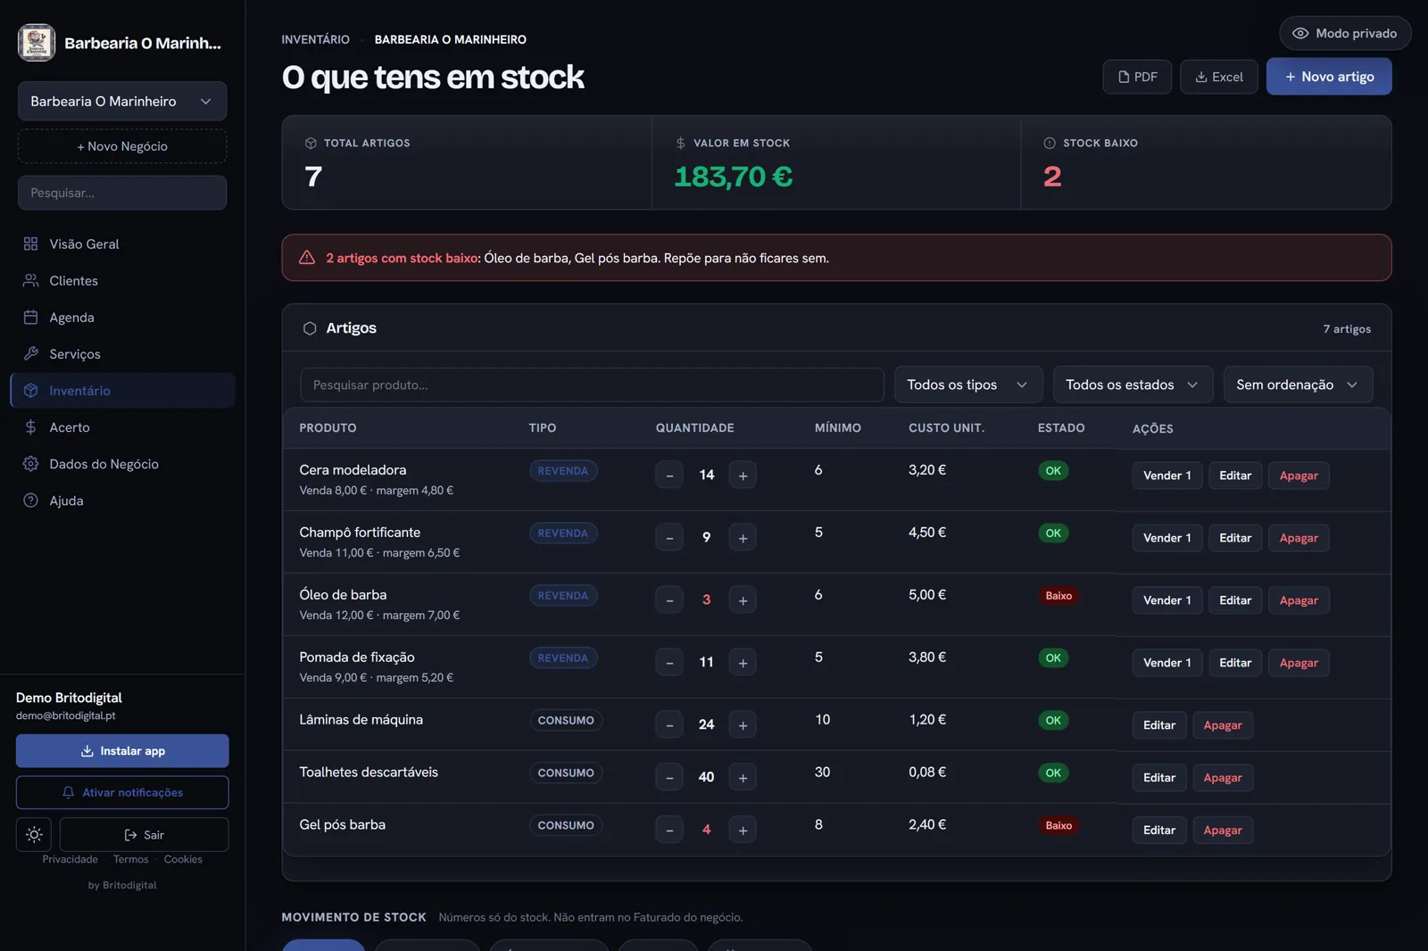Image resolution: width=1428 pixels, height=951 pixels.
Task: Open the Barbearia O Marinheiro business dropdown
Action: tap(122, 101)
